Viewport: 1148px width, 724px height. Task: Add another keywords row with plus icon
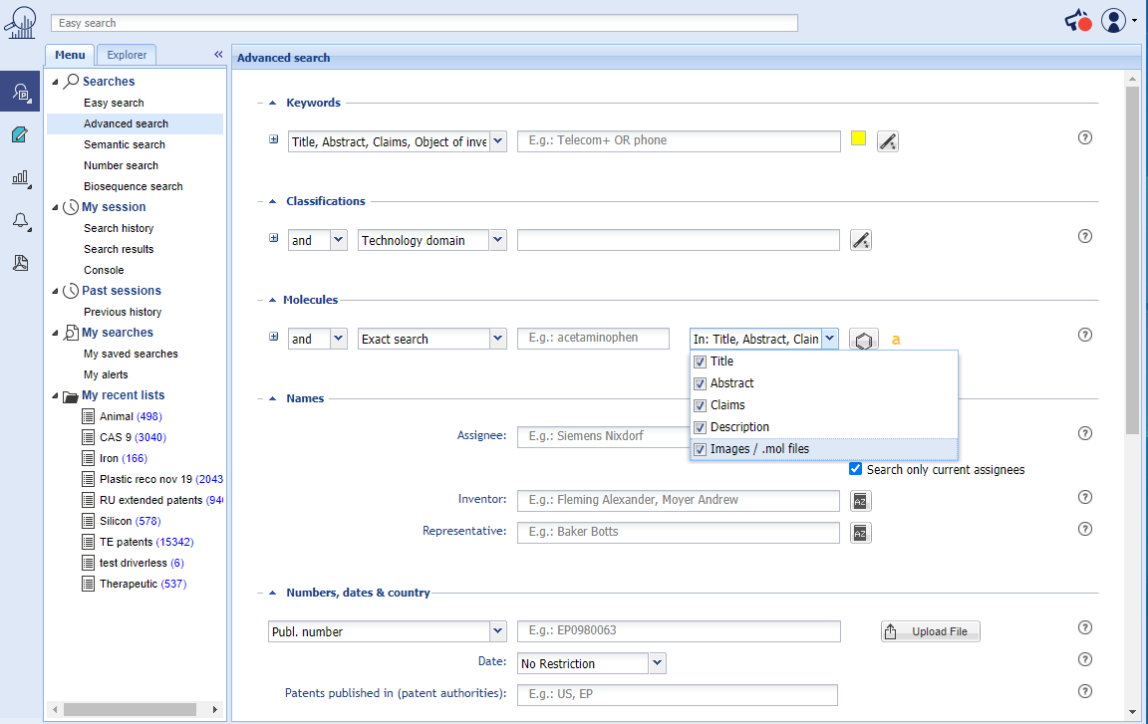tap(274, 139)
